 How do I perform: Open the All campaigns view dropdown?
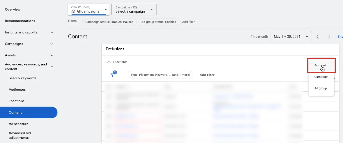(89, 9)
